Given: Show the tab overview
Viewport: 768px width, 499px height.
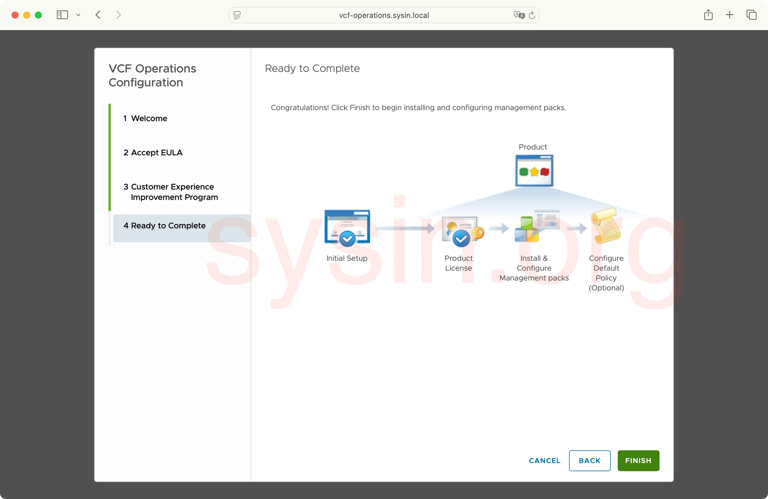Looking at the screenshot, I should coord(751,15).
